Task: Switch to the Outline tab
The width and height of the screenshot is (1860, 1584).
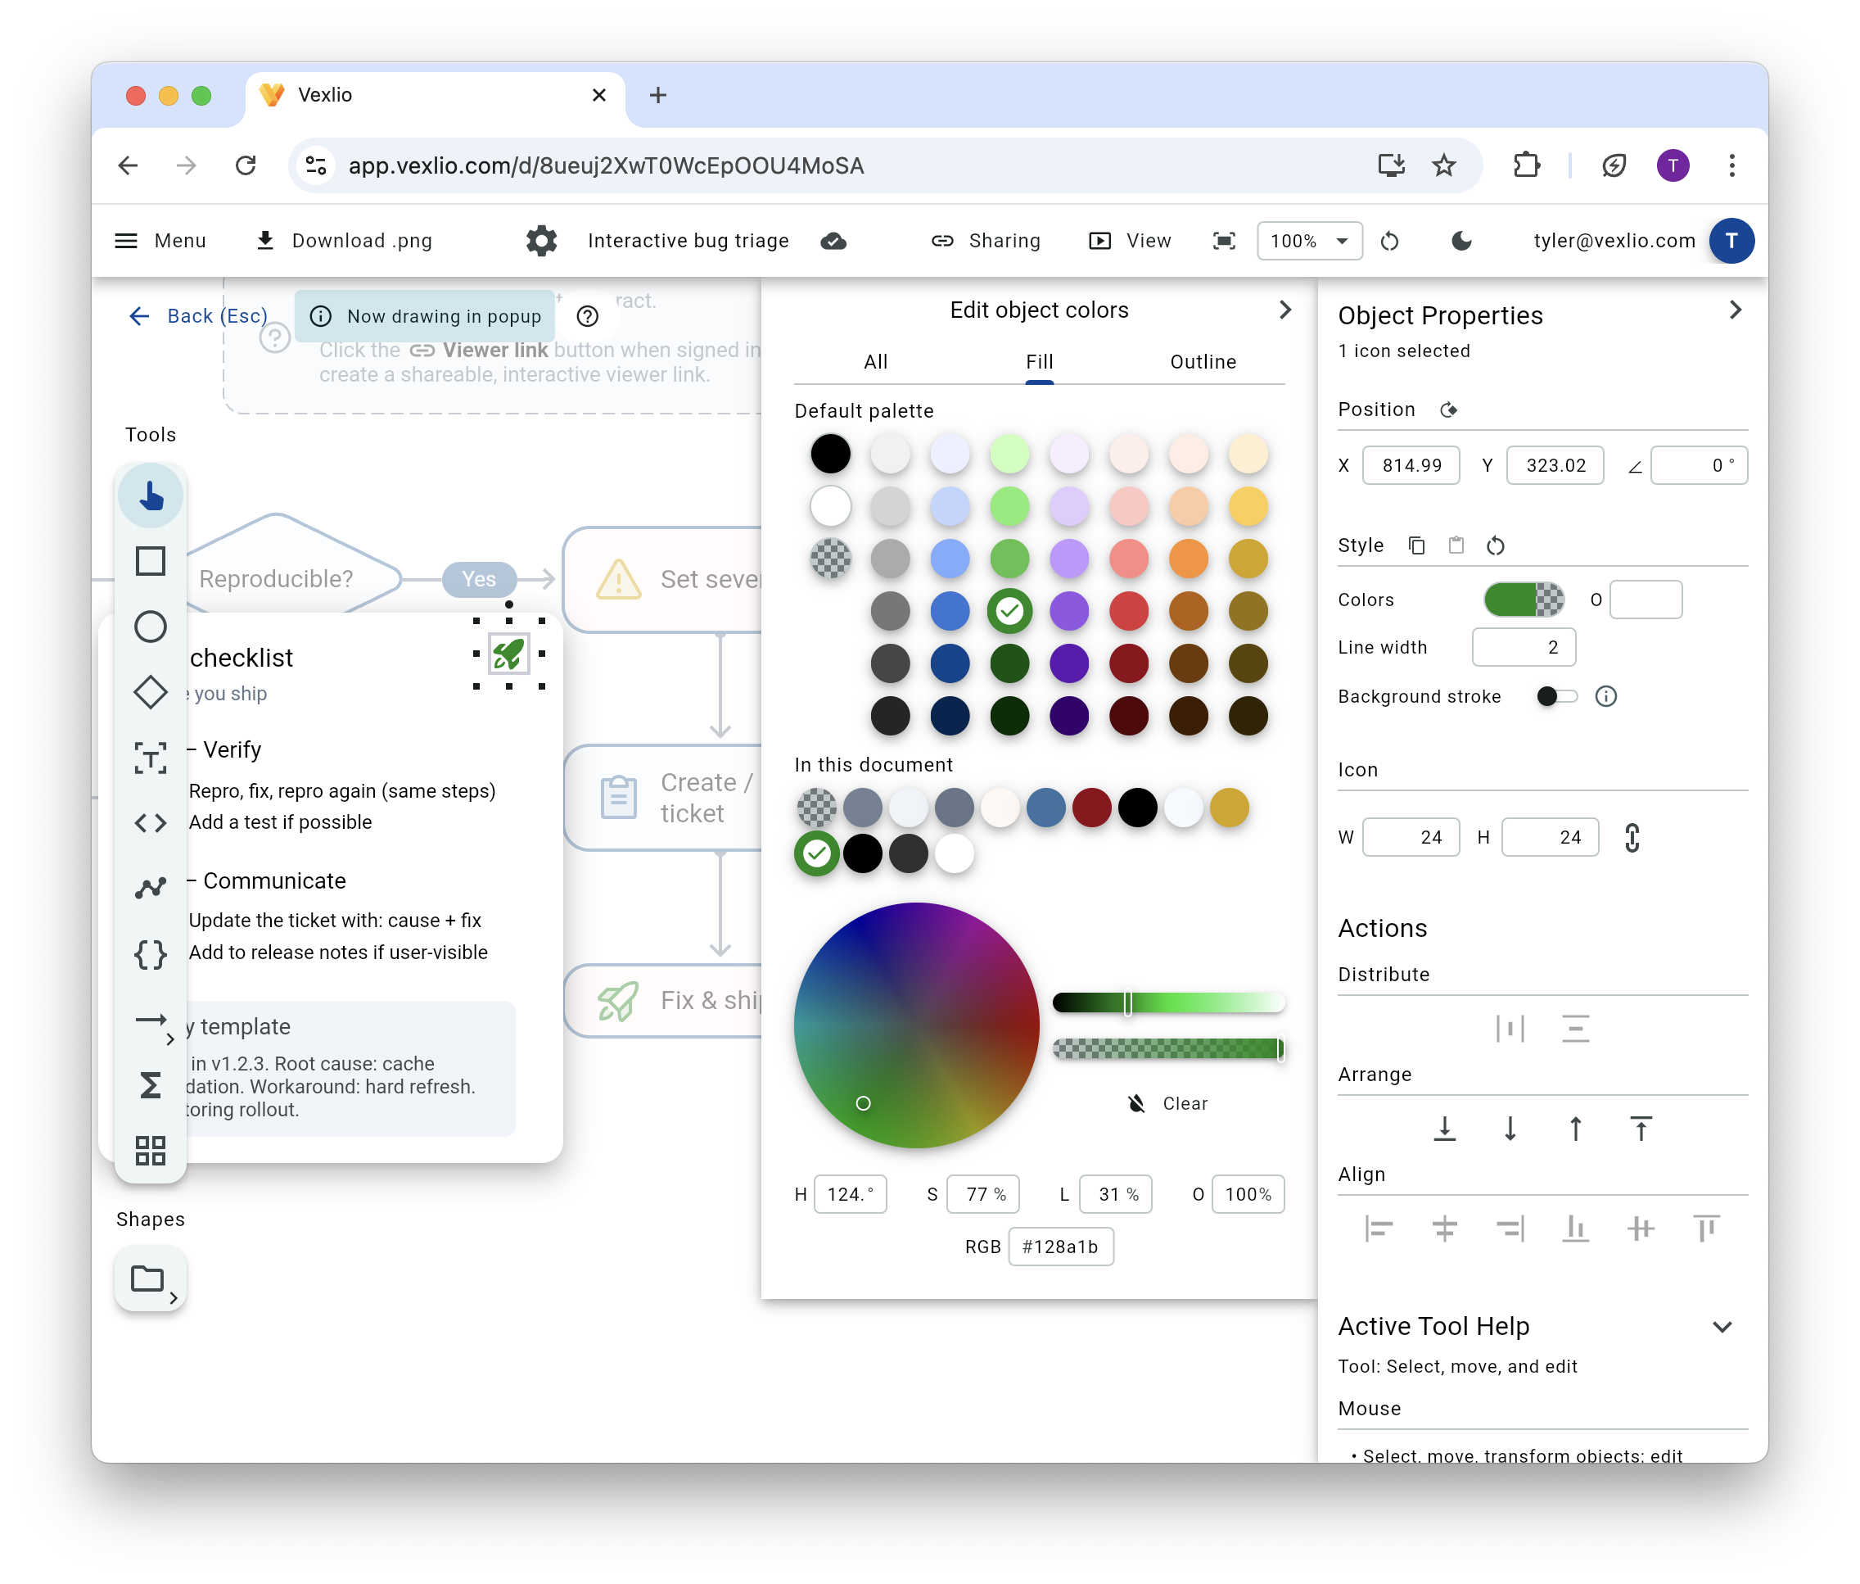Action: (x=1202, y=361)
